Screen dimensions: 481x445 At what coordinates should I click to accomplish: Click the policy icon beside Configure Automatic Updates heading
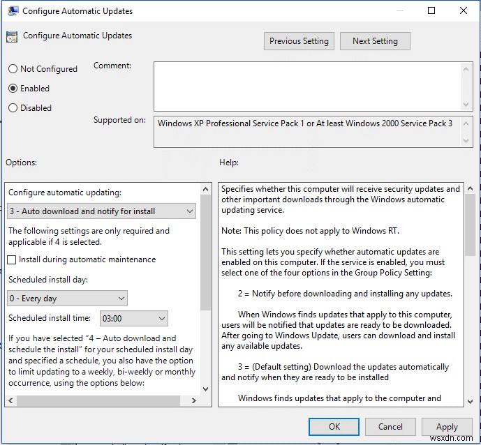point(12,37)
